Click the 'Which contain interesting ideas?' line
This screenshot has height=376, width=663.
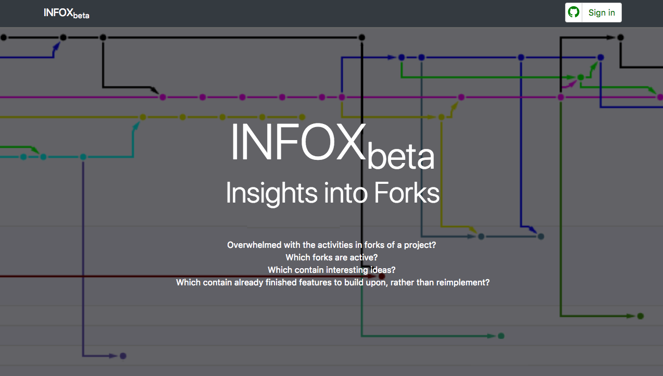click(331, 270)
